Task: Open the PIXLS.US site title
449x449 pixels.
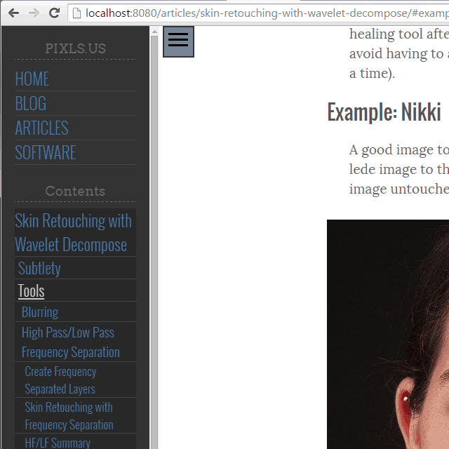Action: [76, 48]
